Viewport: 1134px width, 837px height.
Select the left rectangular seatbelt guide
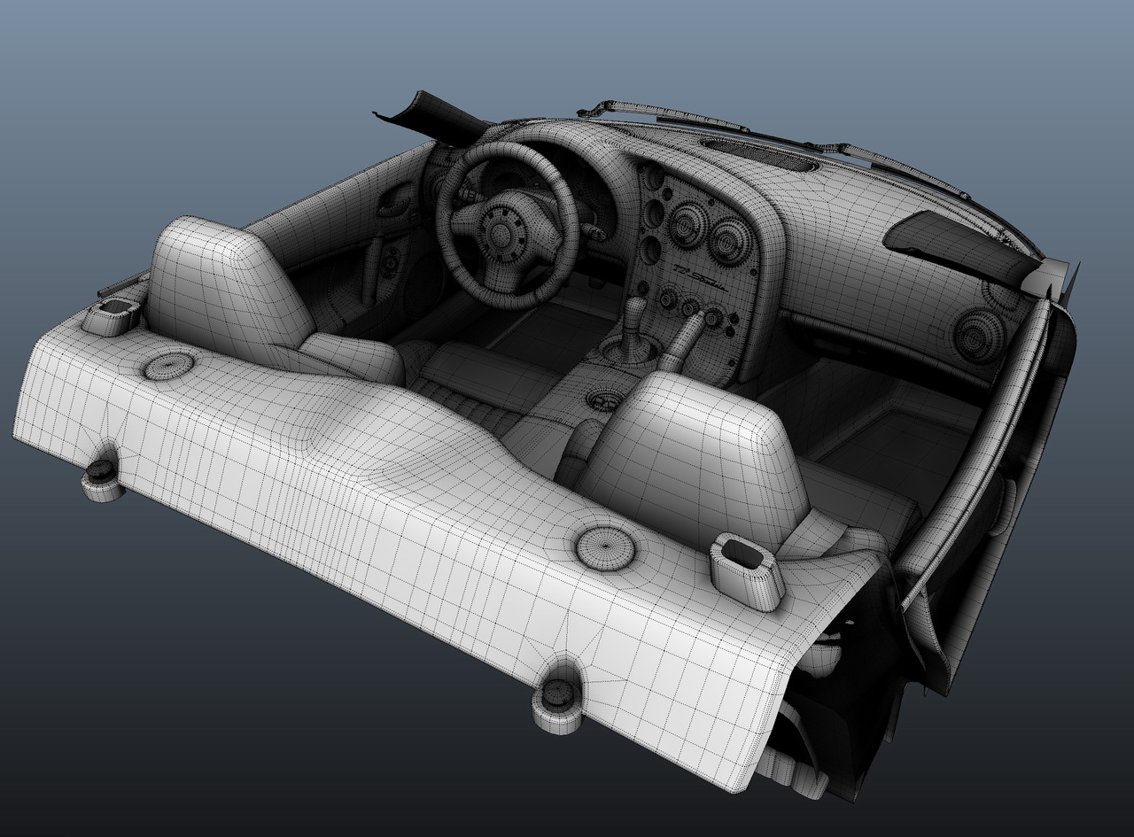[113, 314]
